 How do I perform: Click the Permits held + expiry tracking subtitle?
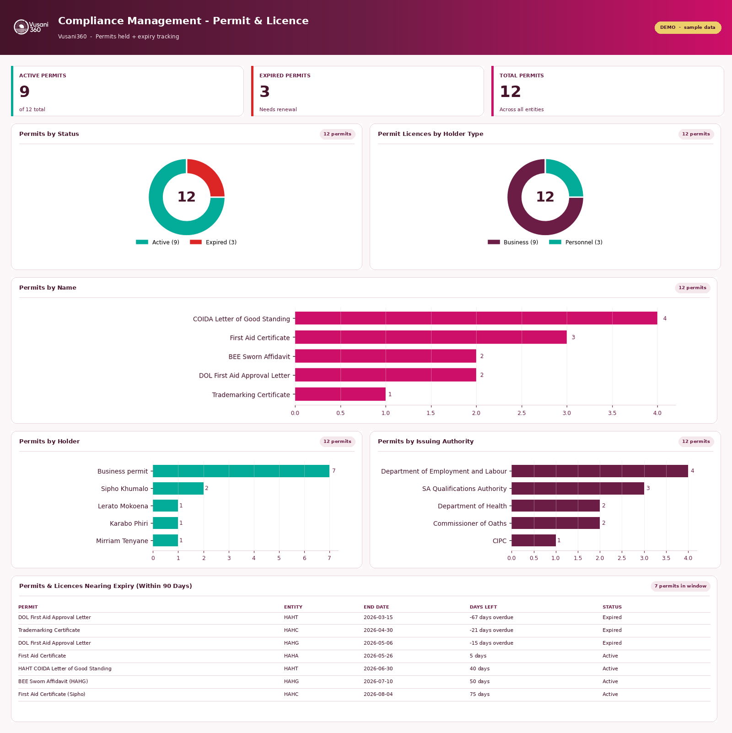(x=137, y=37)
